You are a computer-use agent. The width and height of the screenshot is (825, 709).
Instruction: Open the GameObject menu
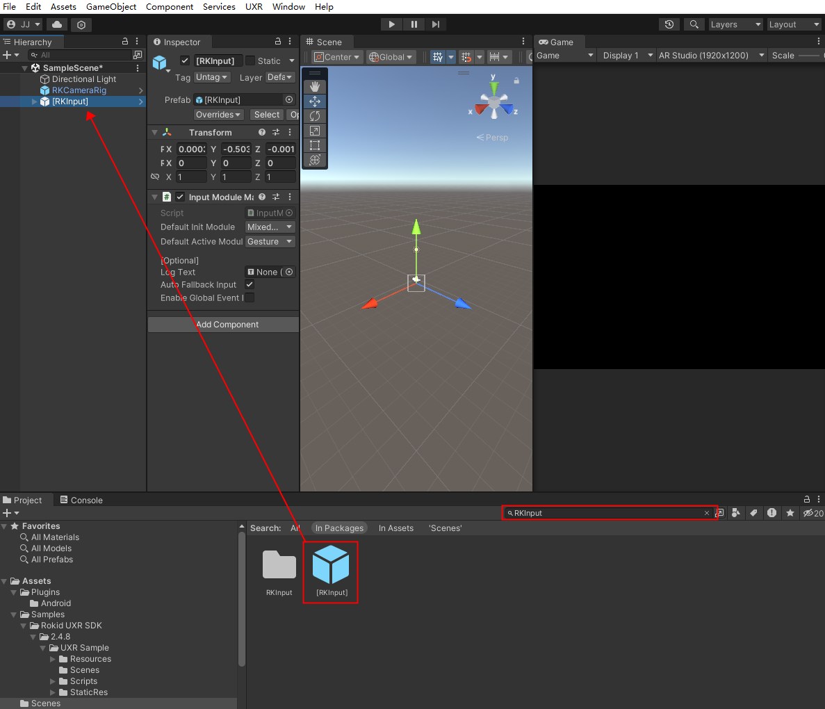(x=111, y=7)
